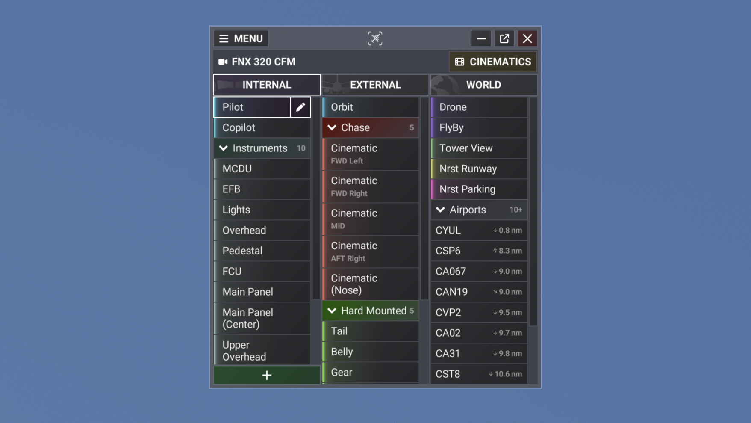Select the CYUL airport entry
The width and height of the screenshot is (751, 423).
[479, 230]
